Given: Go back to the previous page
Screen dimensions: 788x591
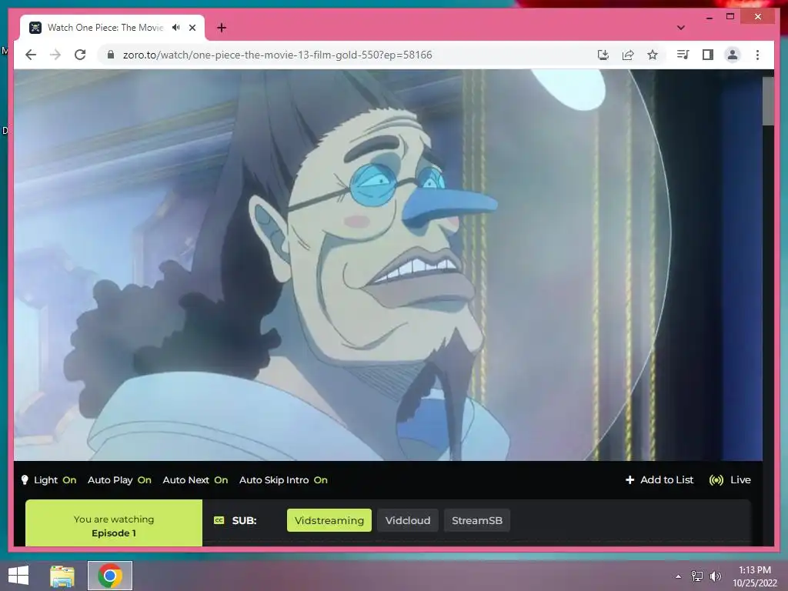Looking at the screenshot, I should [31, 55].
